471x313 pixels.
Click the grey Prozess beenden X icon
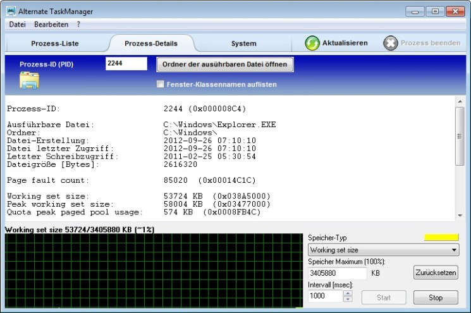click(391, 43)
